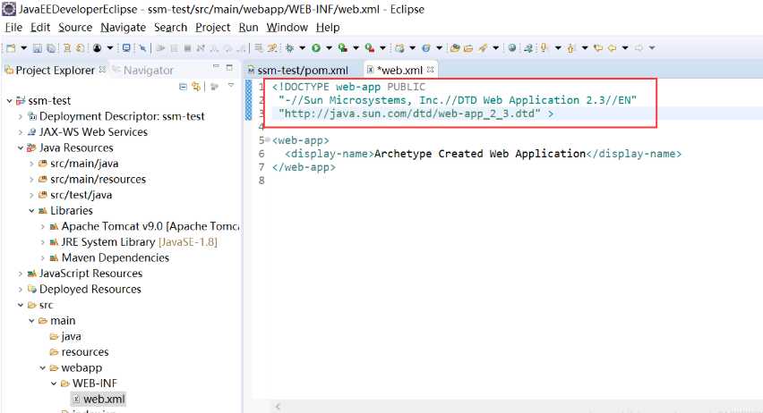Open the New wizard dropdown arrow
Image resolution: width=763 pixels, height=413 pixels.
(x=24, y=47)
